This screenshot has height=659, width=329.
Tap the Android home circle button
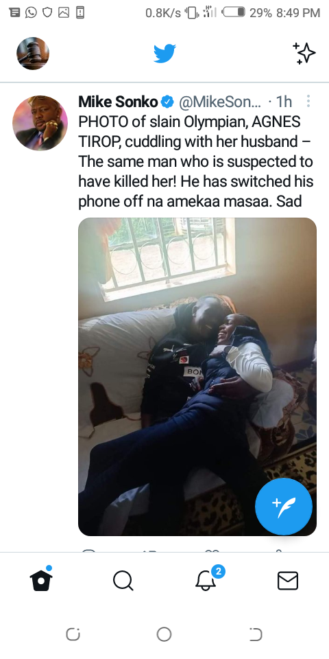(164, 634)
